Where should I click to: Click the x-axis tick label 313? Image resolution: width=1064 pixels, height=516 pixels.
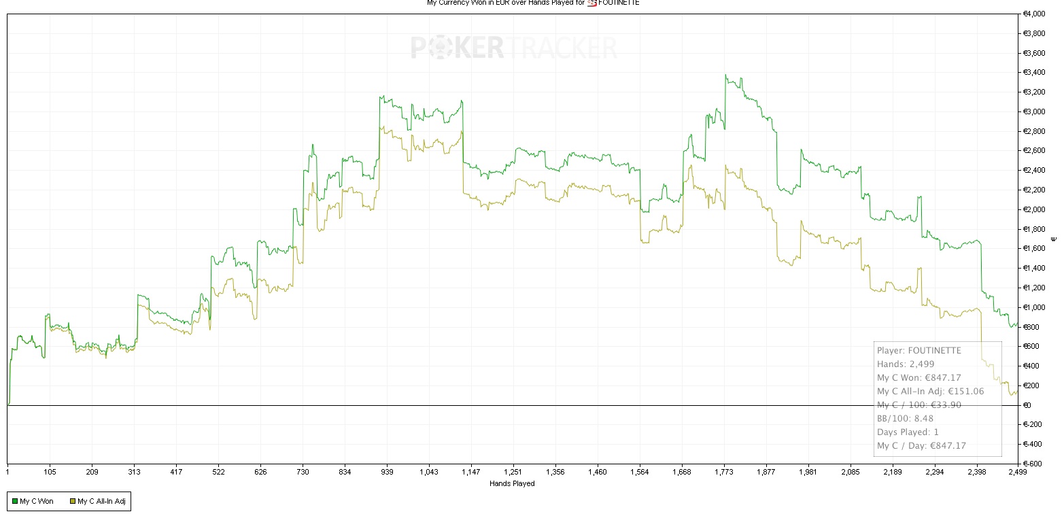tap(134, 472)
